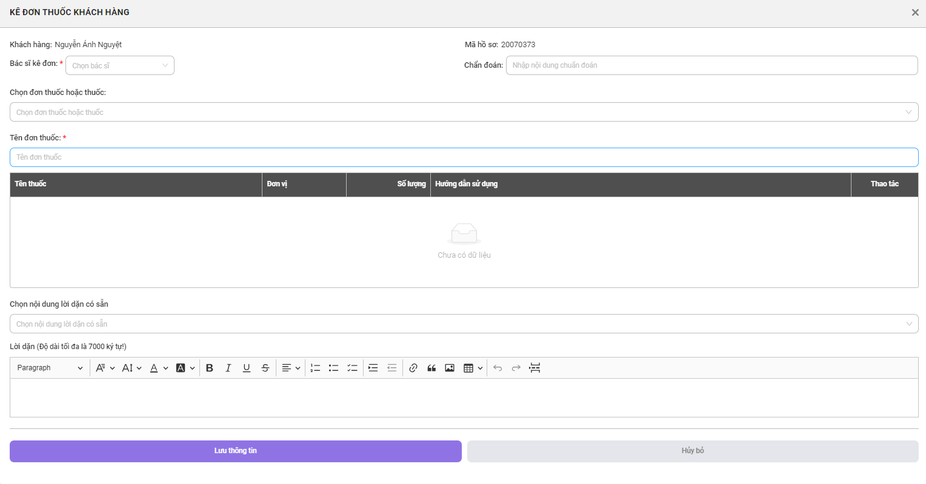Open the Paragraph heading dropdown

click(50, 368)
